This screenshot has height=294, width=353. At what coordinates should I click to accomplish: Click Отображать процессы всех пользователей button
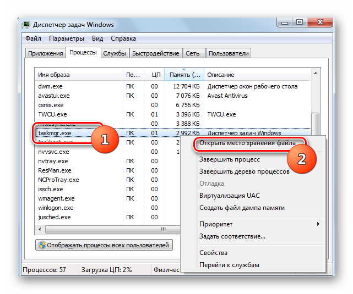tap(104, 245)
